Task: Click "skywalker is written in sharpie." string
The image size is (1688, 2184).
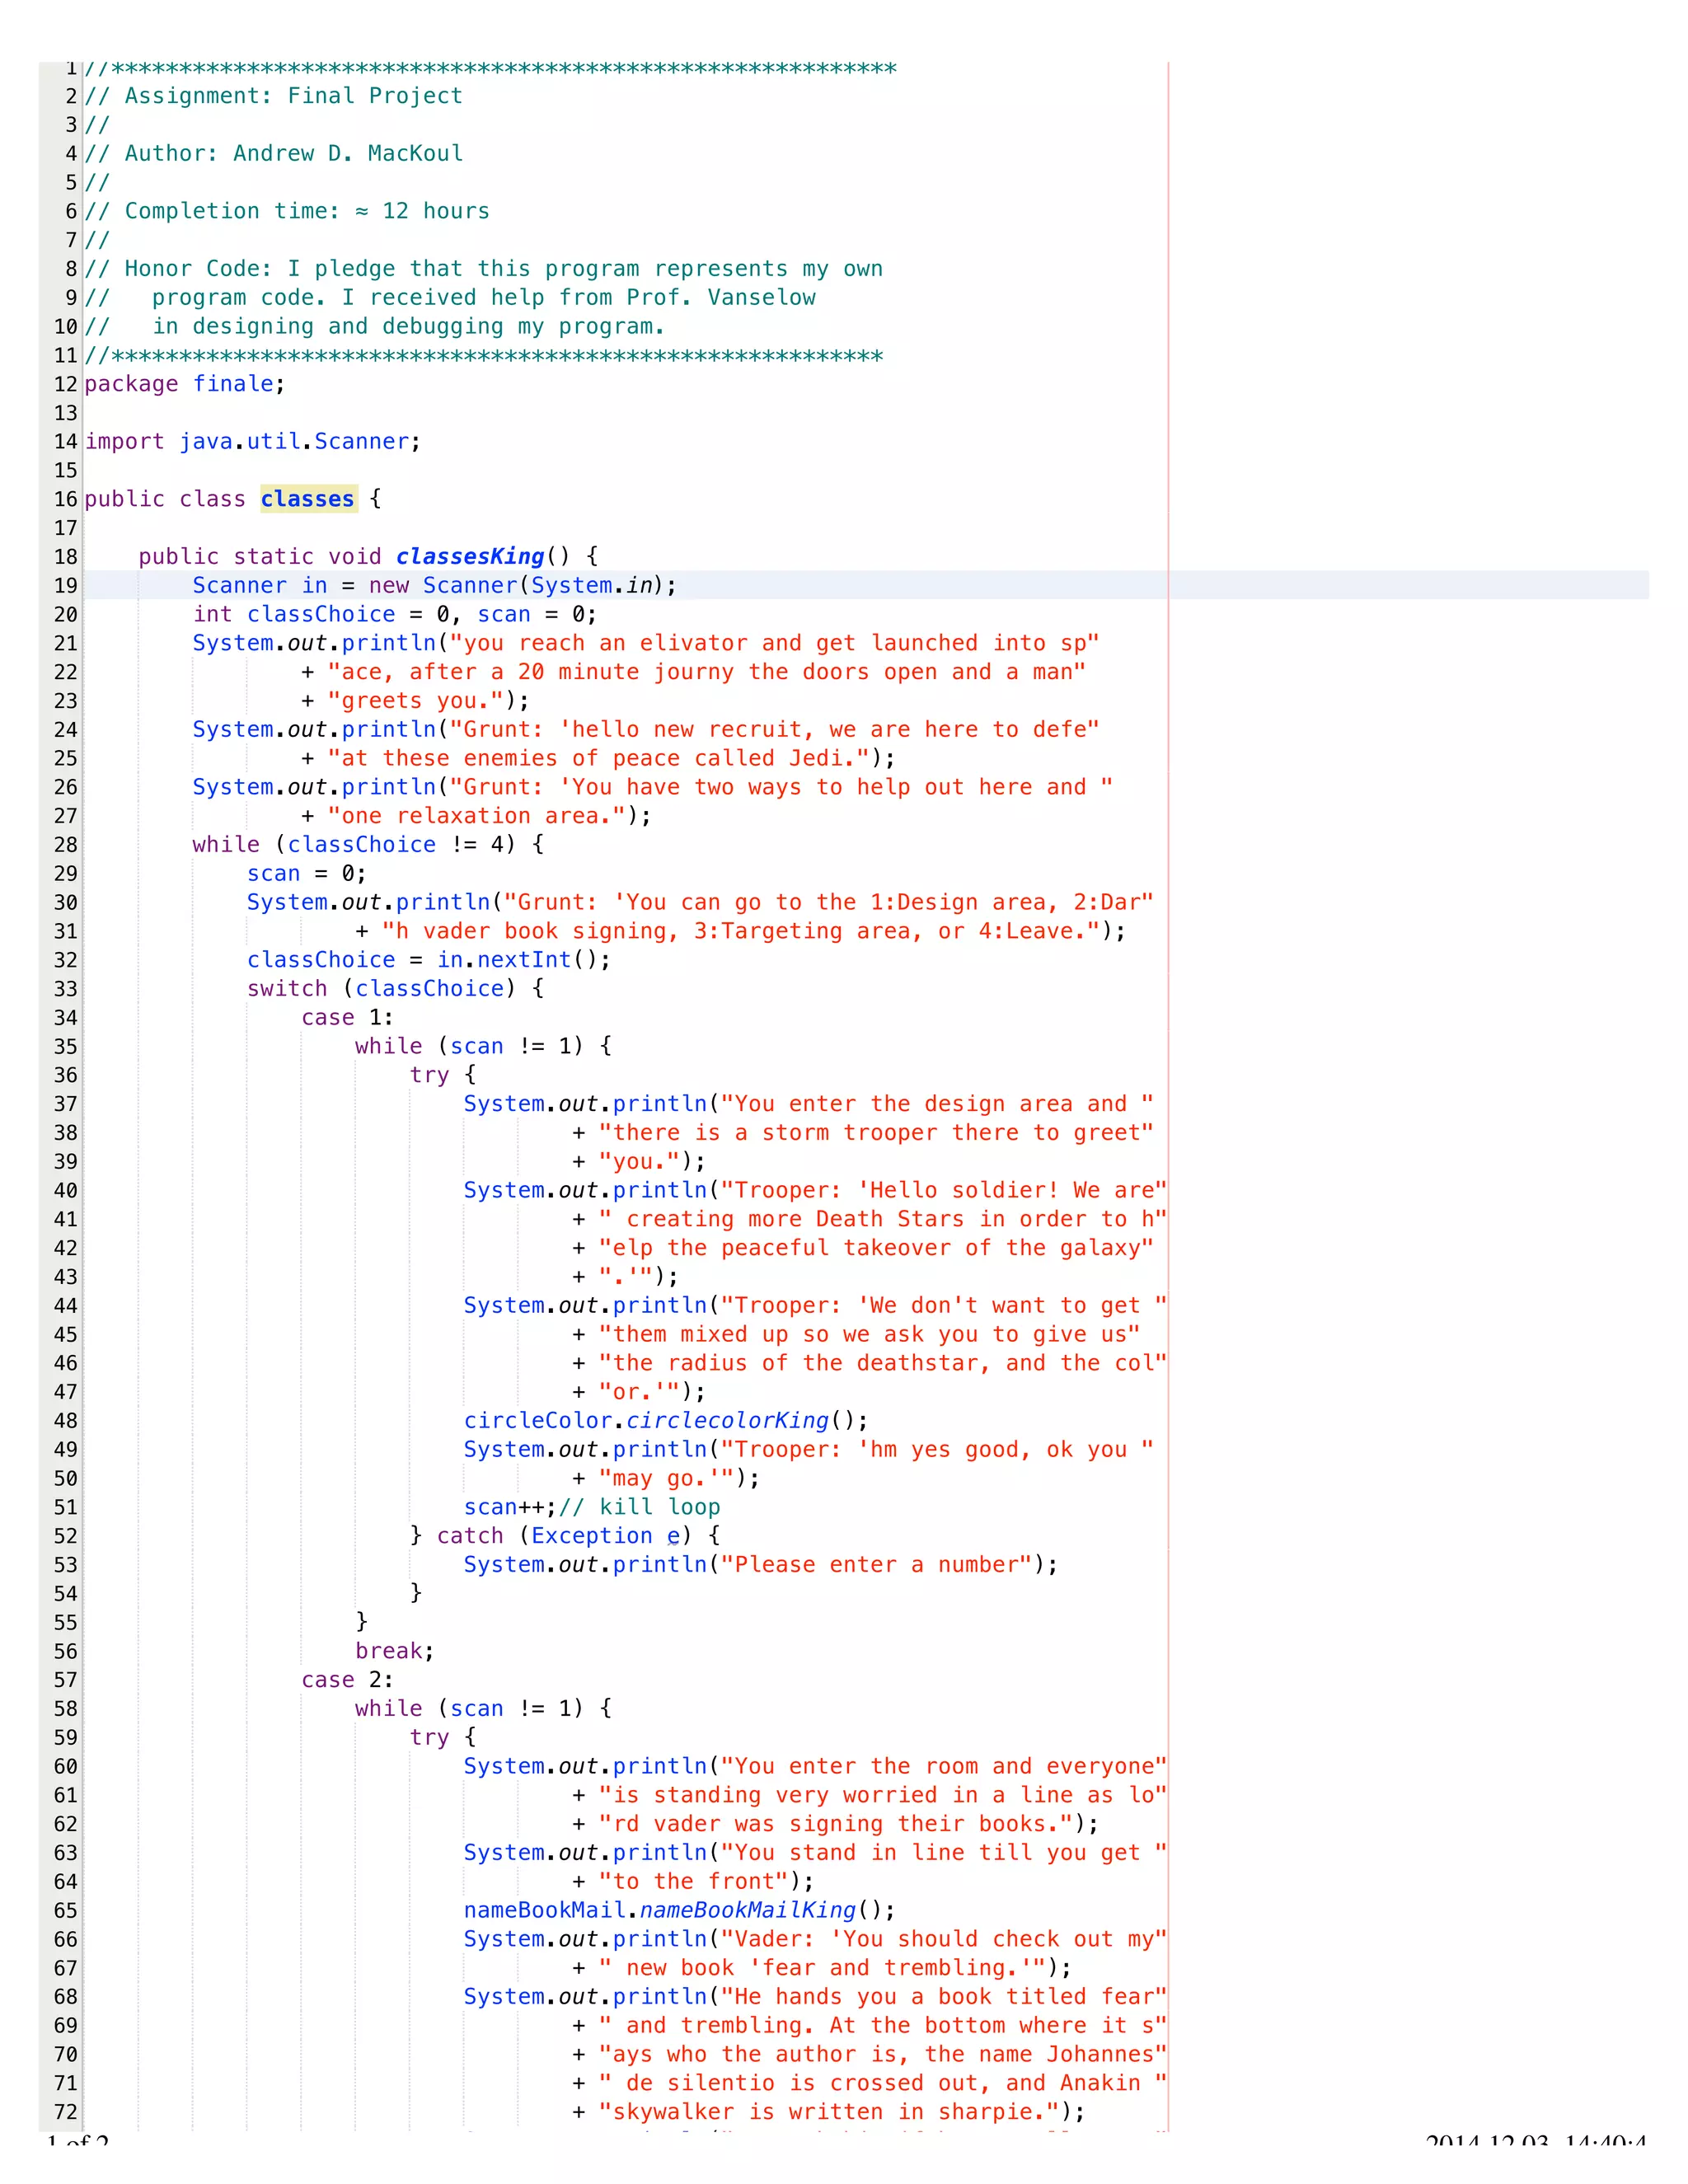Action: tap(829, 2112)
